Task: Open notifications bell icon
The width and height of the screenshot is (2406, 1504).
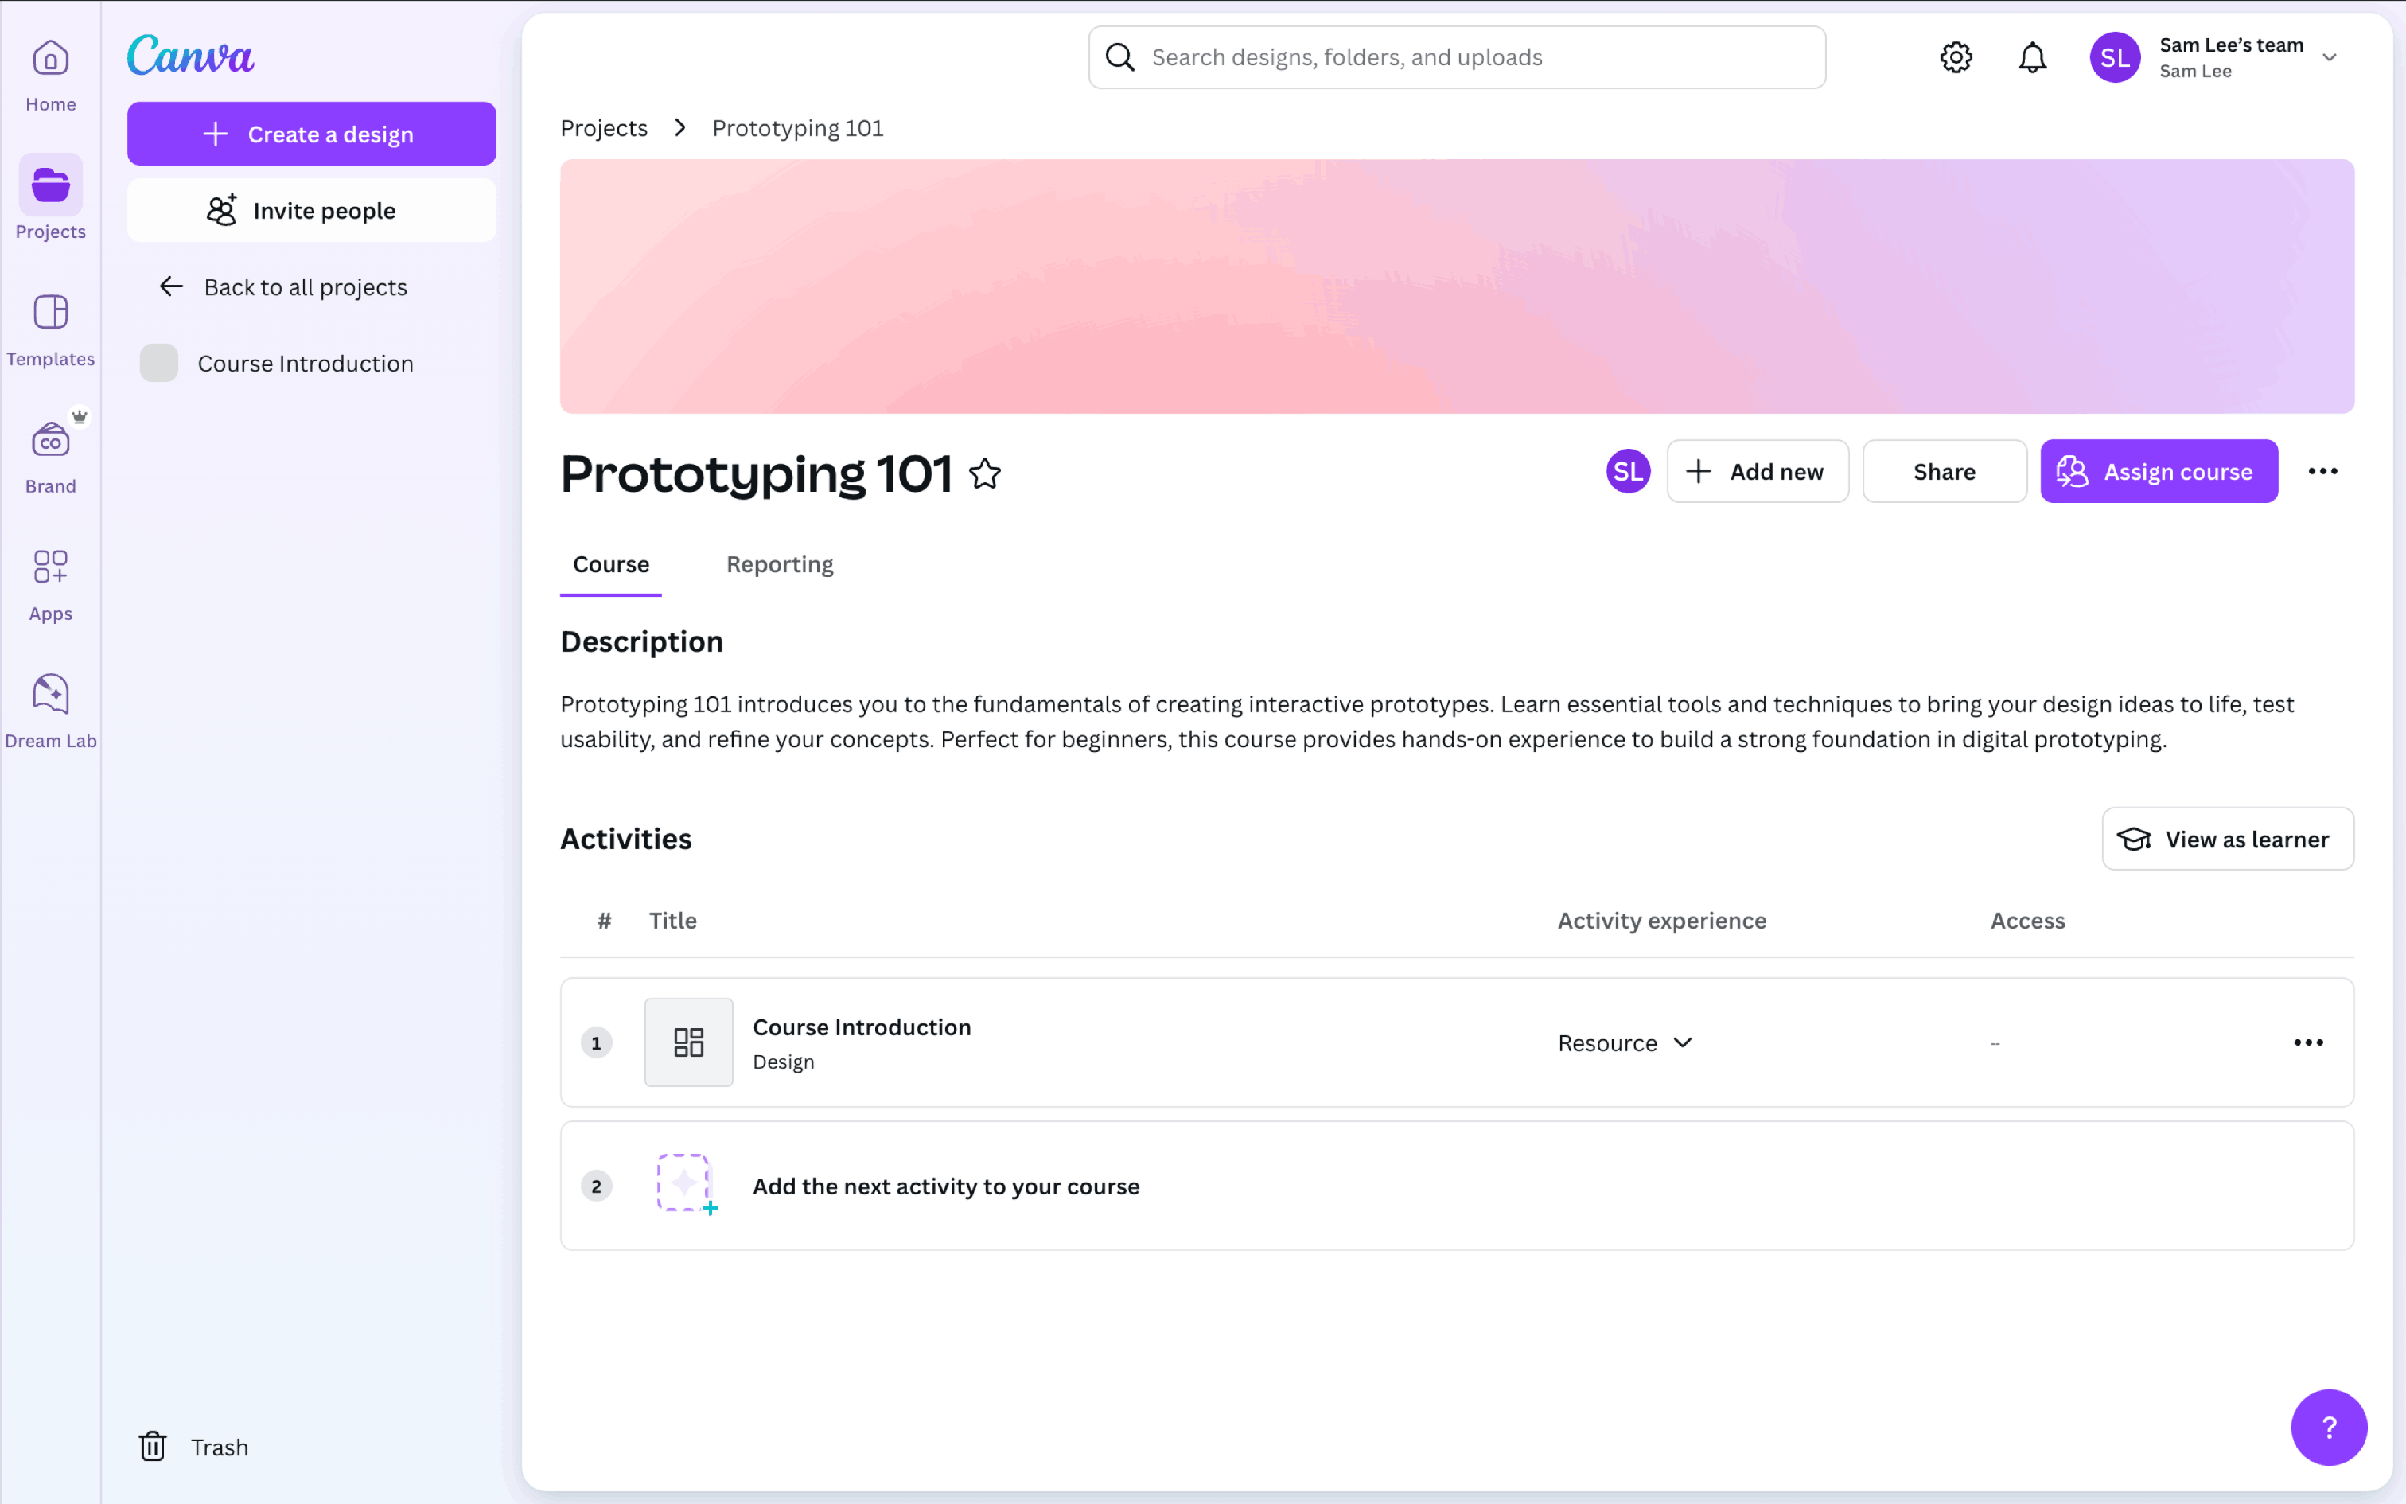Action: 2032,57
